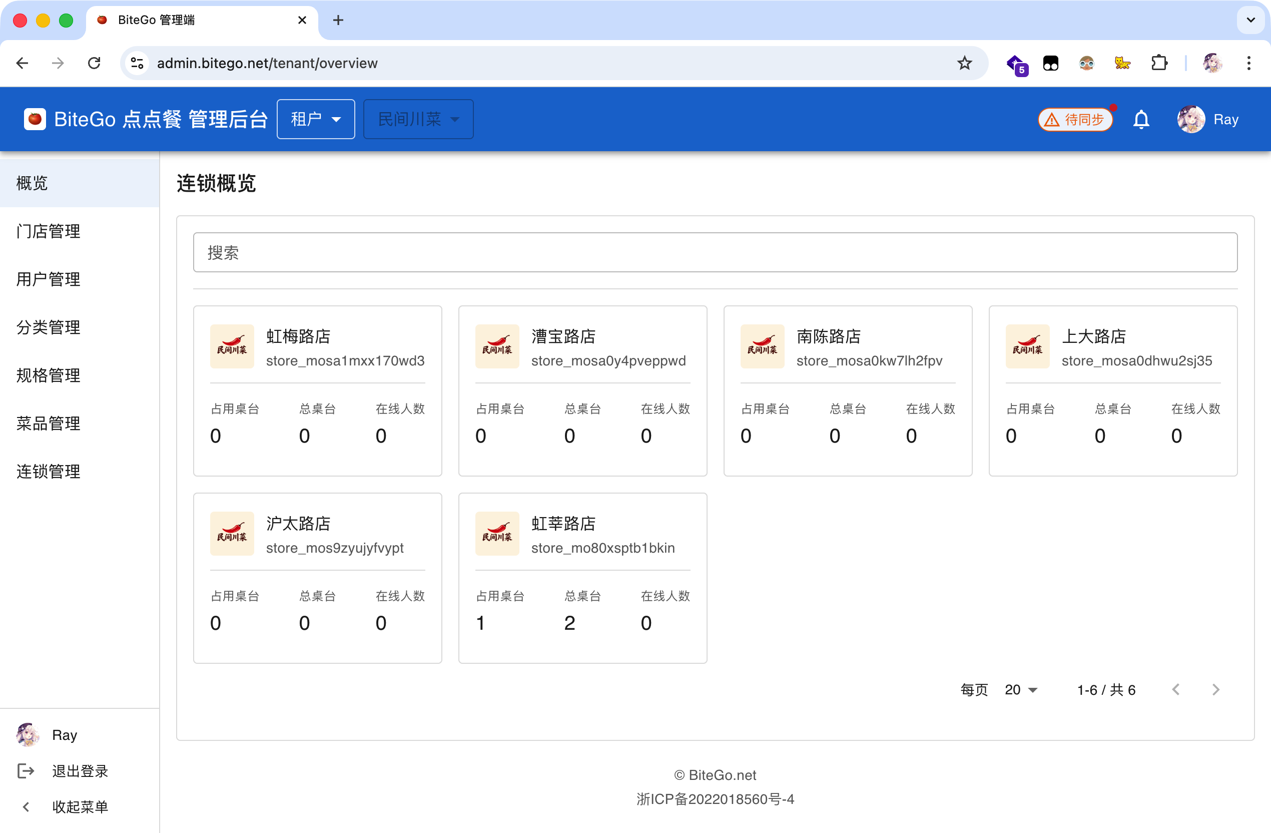Viewport: 1271px width, 833px height.
Task: Open 门店管理 in the sidebar
Action: (x=80, y=231)
